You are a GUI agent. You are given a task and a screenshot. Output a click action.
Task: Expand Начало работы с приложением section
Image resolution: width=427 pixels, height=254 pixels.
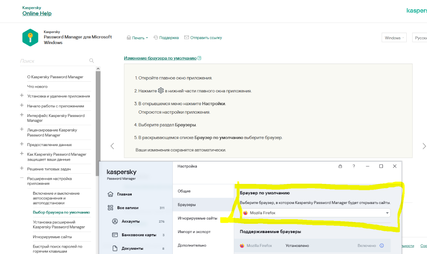[x=22, y=106]
